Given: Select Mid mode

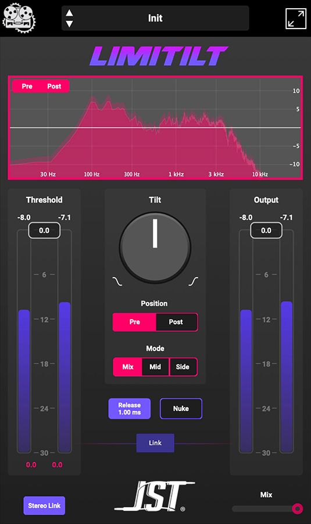Looking at the screenshot, I should [155, 367].
